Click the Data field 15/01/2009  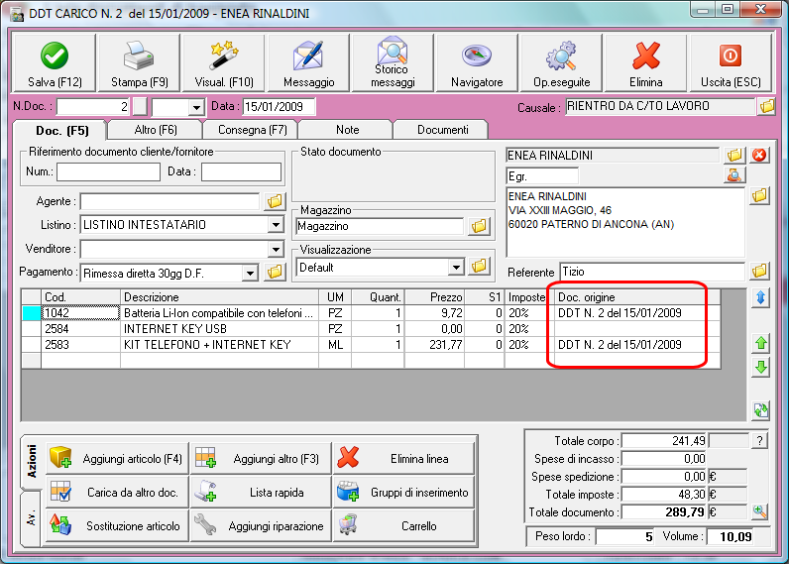coord(280,107)
